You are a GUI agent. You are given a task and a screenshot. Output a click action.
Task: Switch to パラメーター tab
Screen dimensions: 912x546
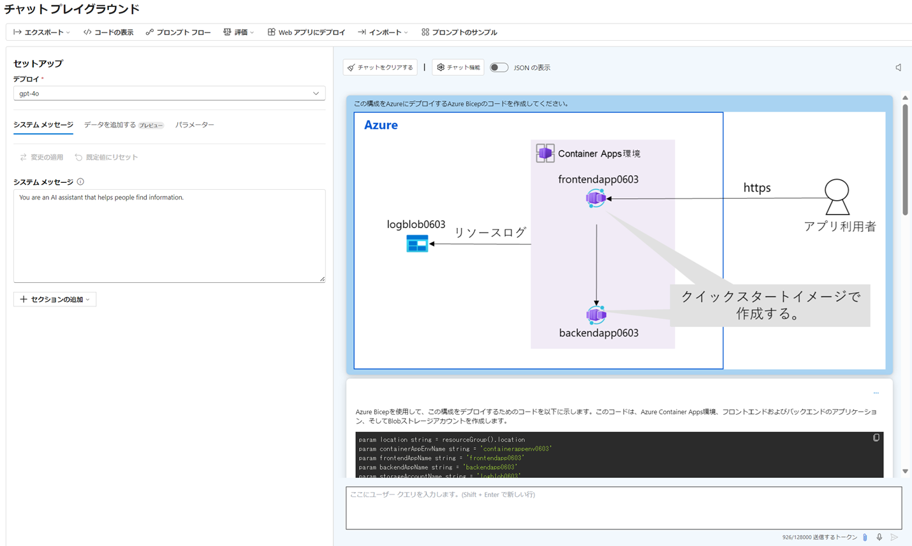pos(195,125)
